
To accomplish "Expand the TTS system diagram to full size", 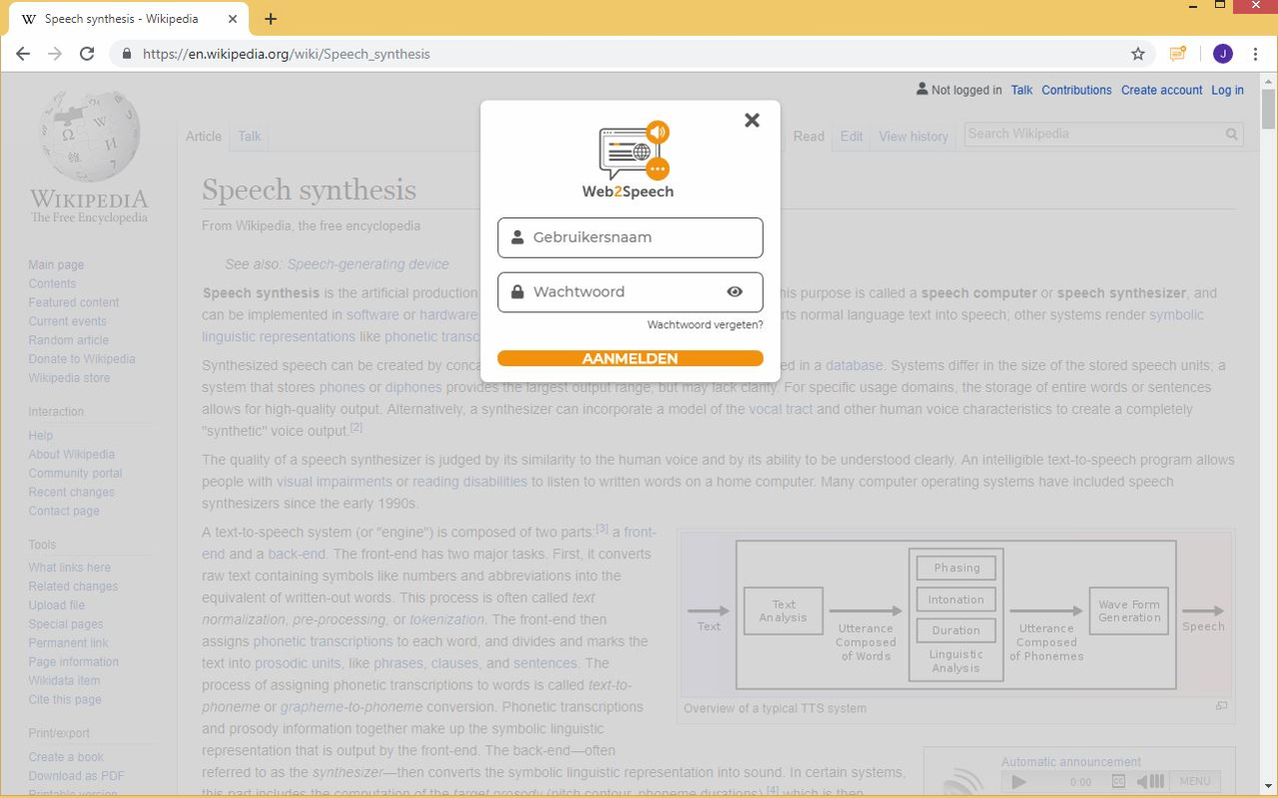I will tap(1220, 704).
